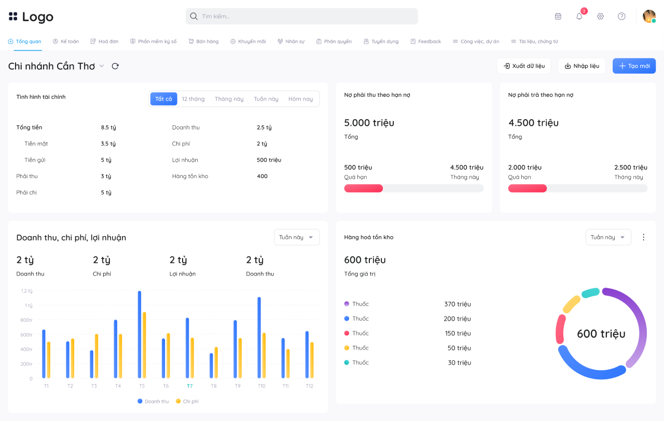
Task: Open Tuần này dropdown in revenue chart
Action: pyautogui.click(x=297, y=237)
